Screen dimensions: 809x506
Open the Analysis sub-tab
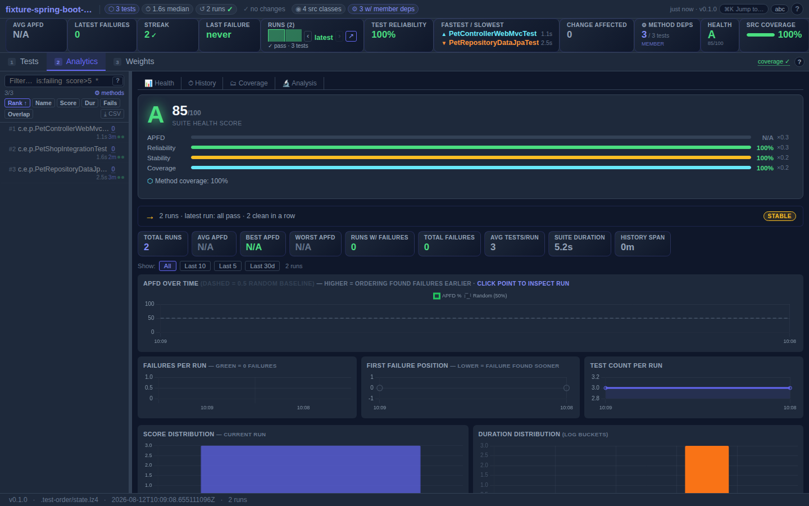click(x=299, y=83)
